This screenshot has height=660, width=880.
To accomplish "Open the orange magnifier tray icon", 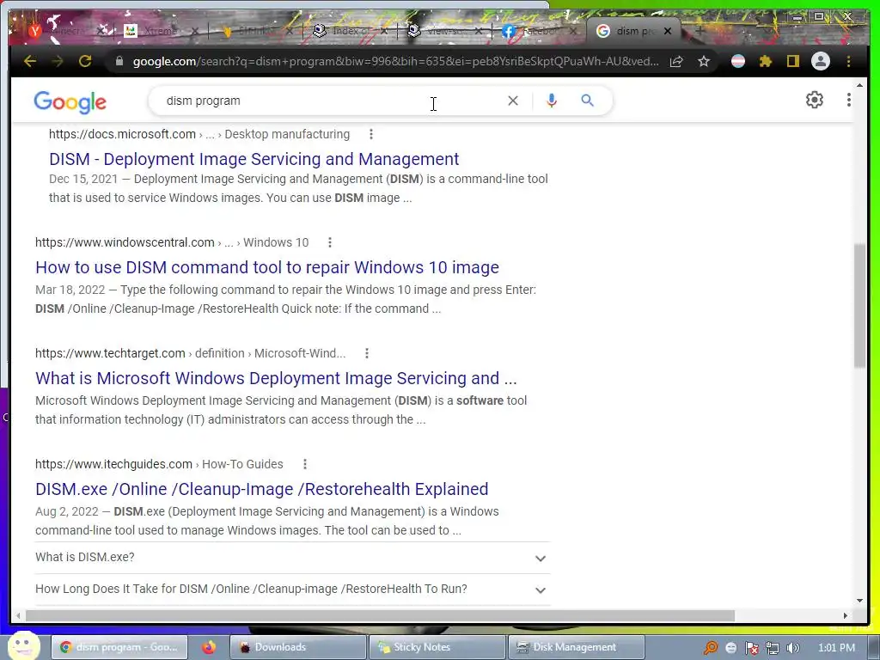I will (711, 648).
